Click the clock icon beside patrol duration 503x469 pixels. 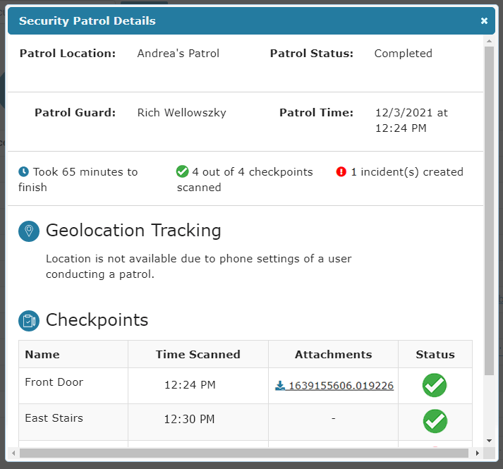point(24,172)
